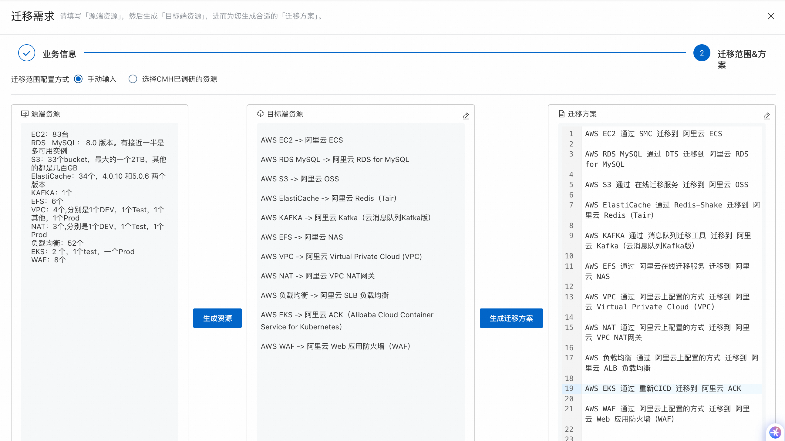Image resolution: width=785 pixels, height=441 pixels.
Task: Click editor line 5 'AWS S3 通过 在线迁移服务'
Action: 666,184
